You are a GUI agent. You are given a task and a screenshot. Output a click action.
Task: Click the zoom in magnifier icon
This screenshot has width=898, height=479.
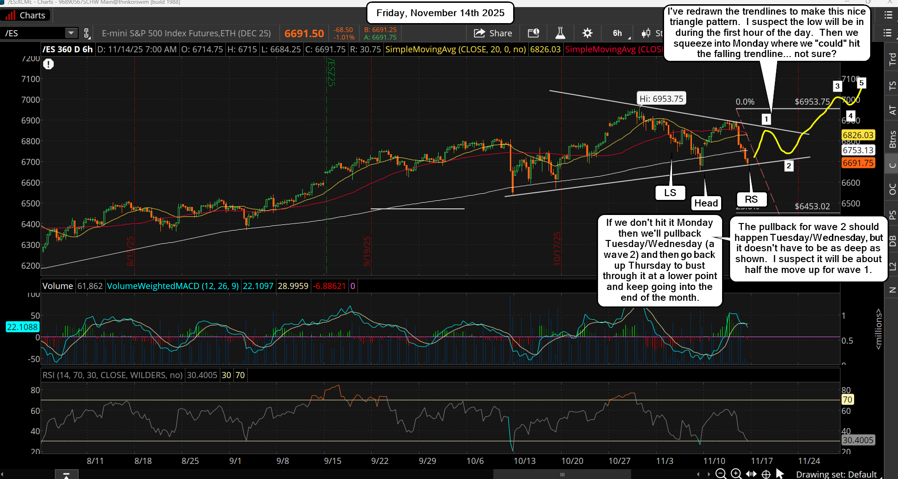(736, 474)
